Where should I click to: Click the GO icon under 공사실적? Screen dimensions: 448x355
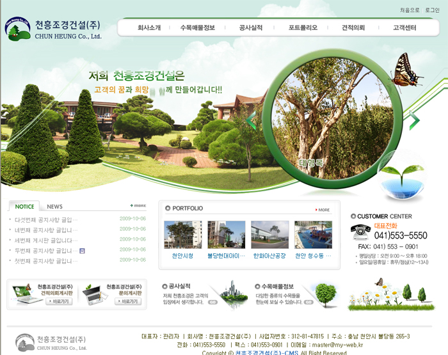click(212, 302)
